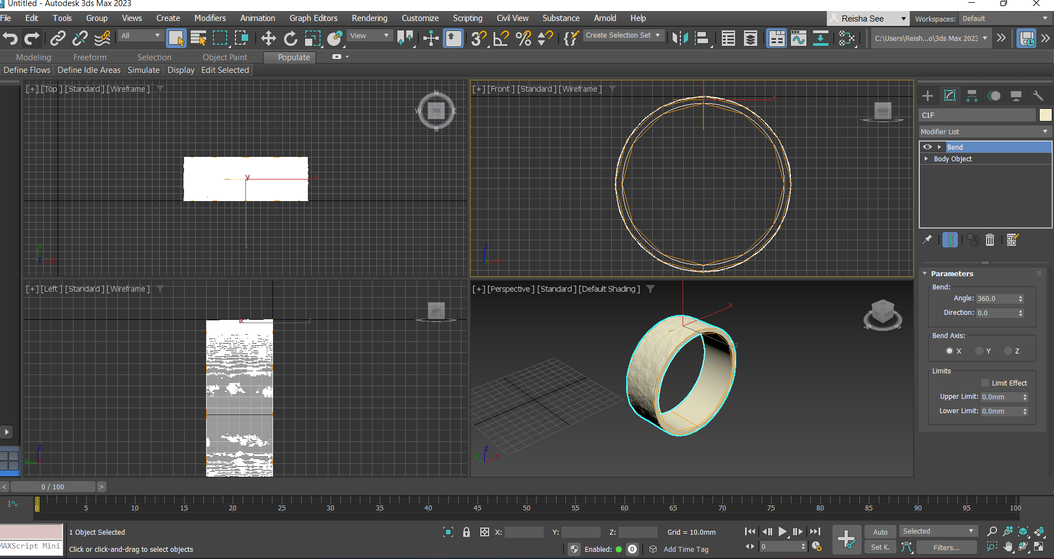
Task: Collapse the Parameters rollout
Action: (925, 273)
